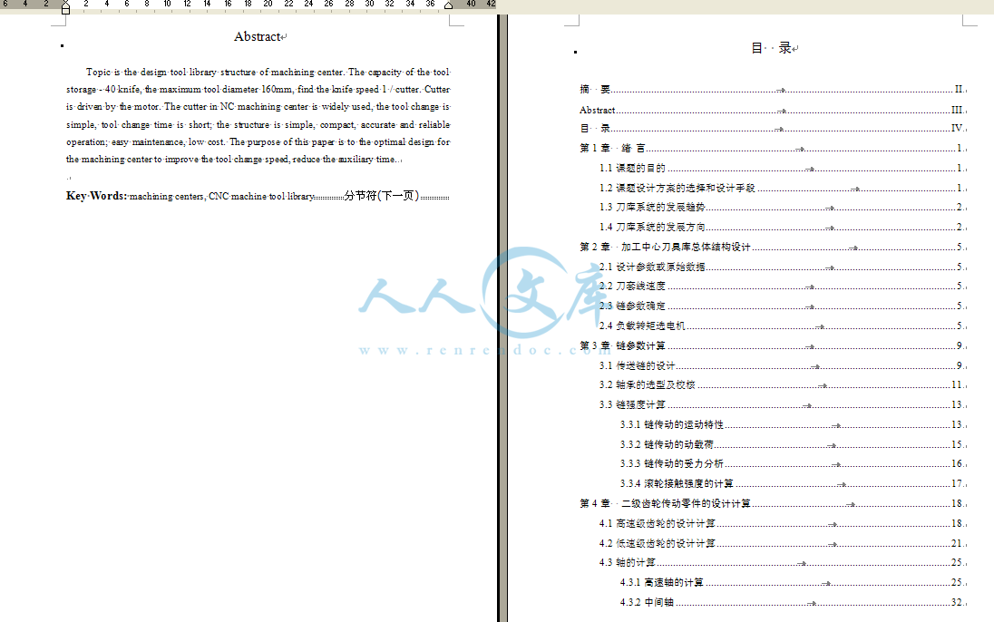Viewport: 994px width, 622px height.
Task: Click the 'Abstract' heading on left page
Action: [258, 37]
